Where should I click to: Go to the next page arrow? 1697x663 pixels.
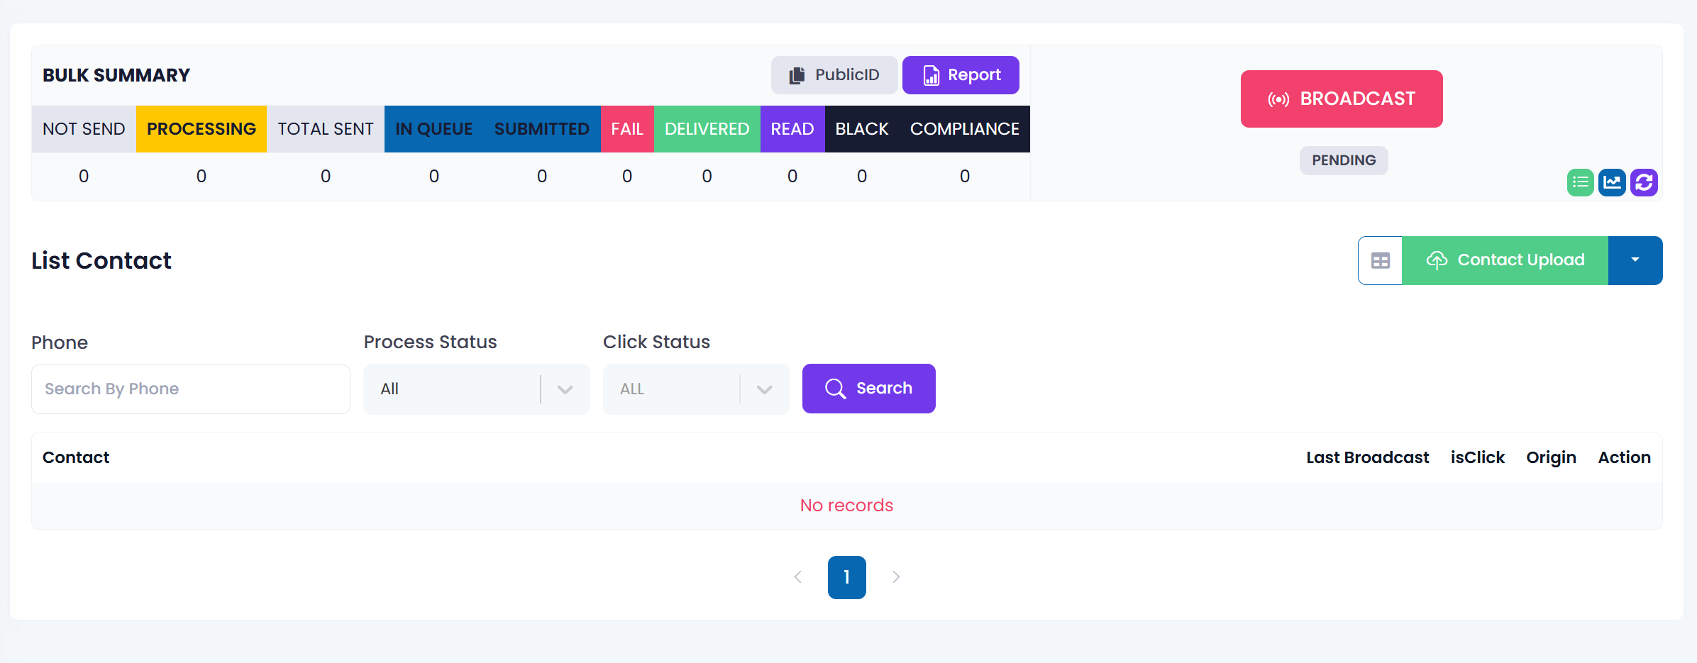click(896, 577)
